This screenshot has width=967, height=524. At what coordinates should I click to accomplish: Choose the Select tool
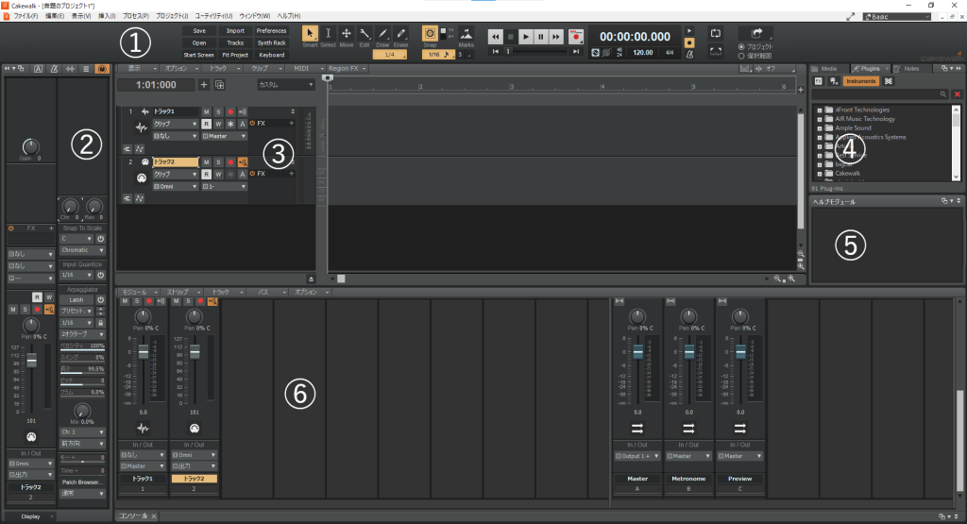coord(328,34)
